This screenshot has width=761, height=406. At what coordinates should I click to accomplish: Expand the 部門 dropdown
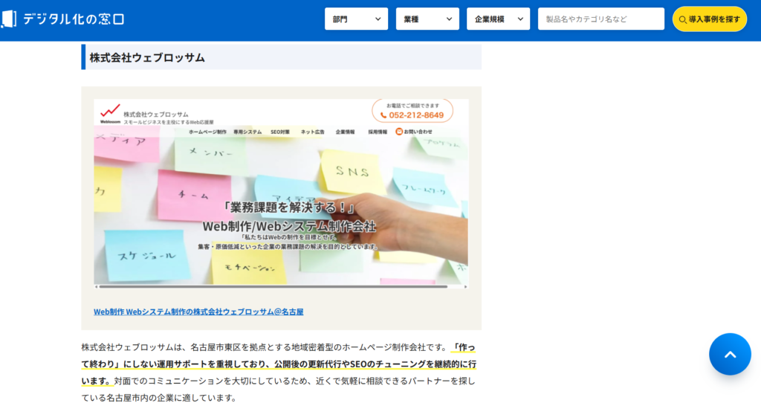click(x=356, y=19)
